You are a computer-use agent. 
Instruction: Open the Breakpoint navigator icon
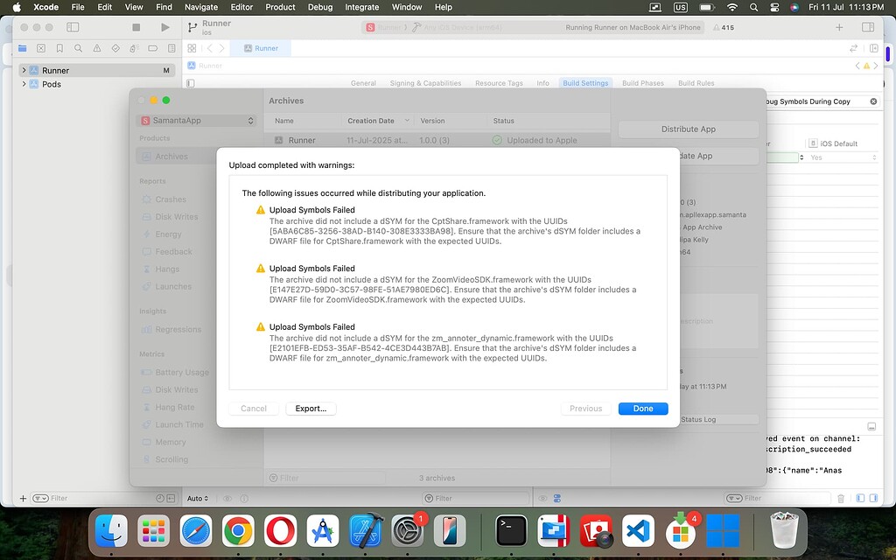(x=152, y=49)
